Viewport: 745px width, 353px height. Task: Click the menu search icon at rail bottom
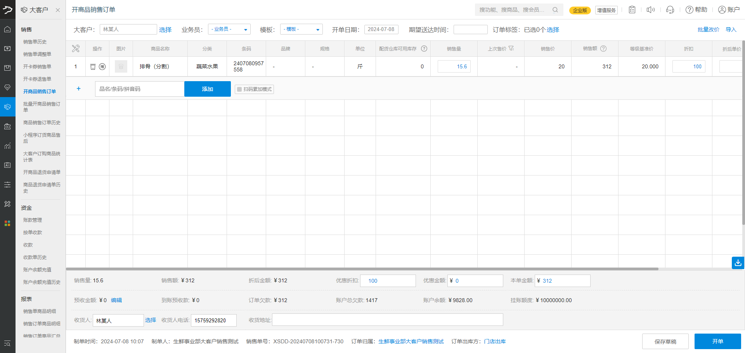click(x=7, y=343)
